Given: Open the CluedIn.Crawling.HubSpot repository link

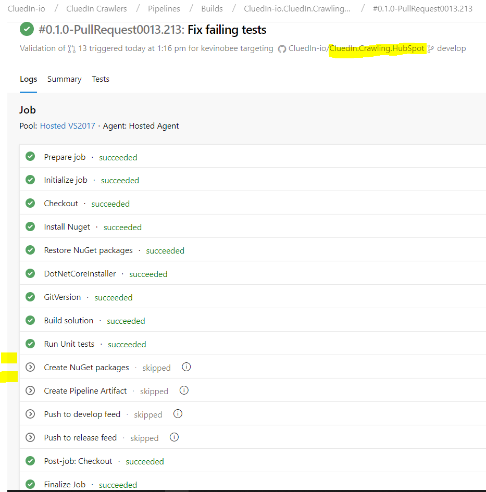Looking at the screenshot, I should point(377,48).
